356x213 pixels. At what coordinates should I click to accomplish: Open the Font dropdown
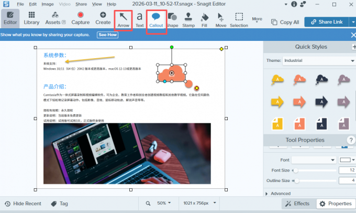(x=314, y=160)
